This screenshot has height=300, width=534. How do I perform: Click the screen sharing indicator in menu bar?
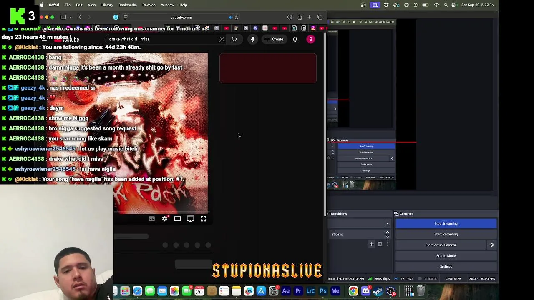click(375, 5)
